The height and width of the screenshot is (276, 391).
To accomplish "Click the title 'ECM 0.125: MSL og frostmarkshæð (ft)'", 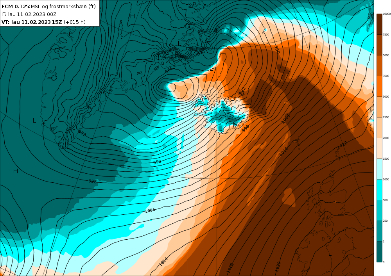I will (x=48, y=7).
